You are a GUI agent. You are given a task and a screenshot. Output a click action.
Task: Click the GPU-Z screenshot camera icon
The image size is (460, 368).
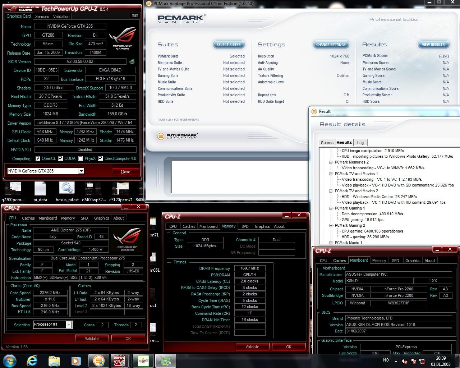click(x=134, y=16)
